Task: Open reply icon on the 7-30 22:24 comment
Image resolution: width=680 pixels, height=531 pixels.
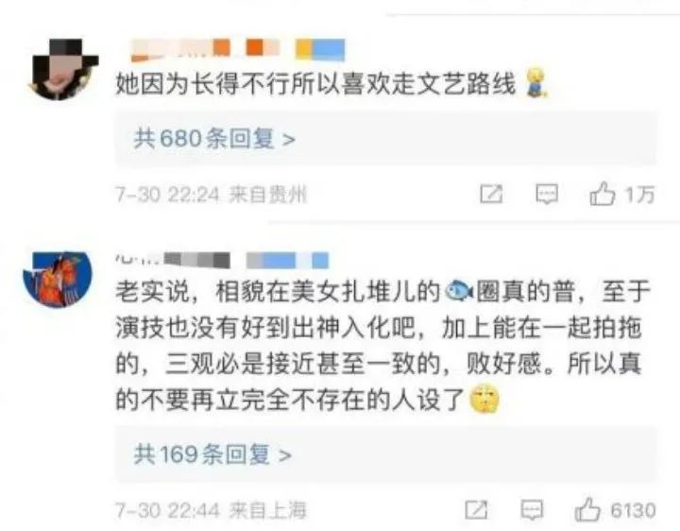Action: pos(547,194)
